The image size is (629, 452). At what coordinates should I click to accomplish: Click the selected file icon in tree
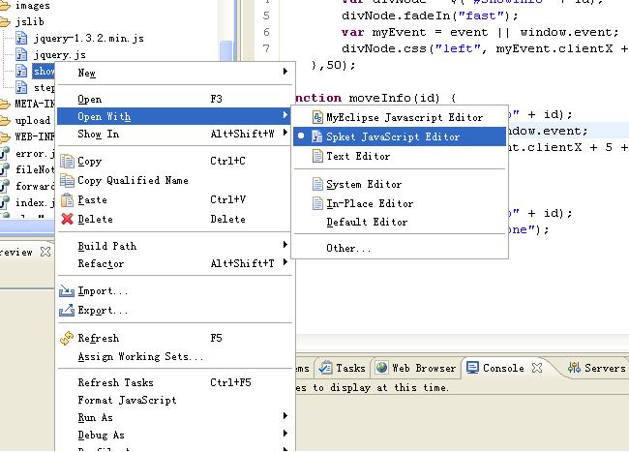pyautogui.click(x=21, y=71)
